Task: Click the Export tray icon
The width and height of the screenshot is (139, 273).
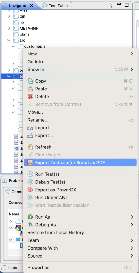Action: click(x=30, y=135)
